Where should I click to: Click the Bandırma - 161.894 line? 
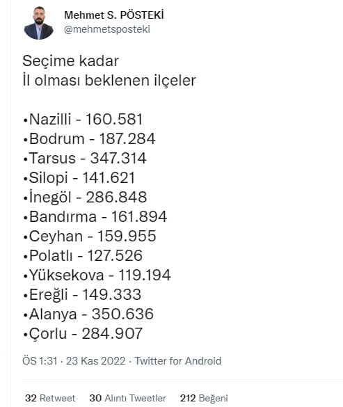pos(95,216)
